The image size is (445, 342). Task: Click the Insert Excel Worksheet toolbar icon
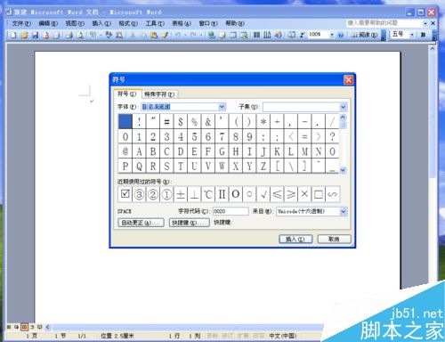point(244,35)
